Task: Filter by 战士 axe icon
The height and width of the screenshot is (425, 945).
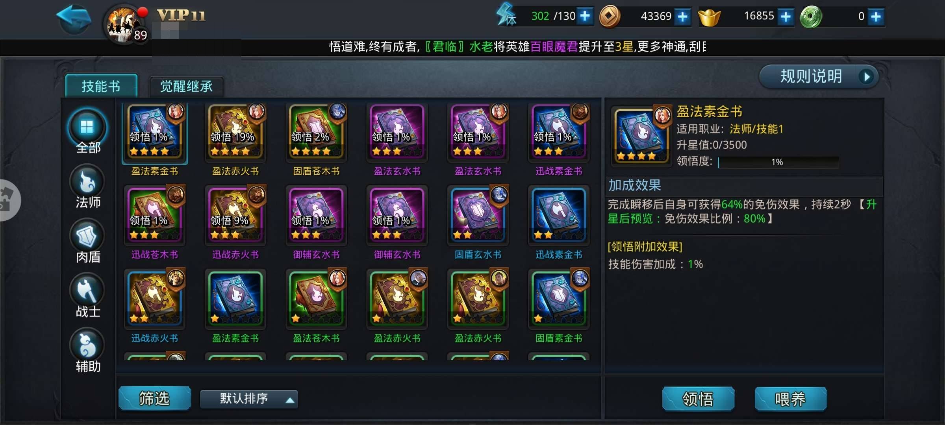Action: [87, 290]
